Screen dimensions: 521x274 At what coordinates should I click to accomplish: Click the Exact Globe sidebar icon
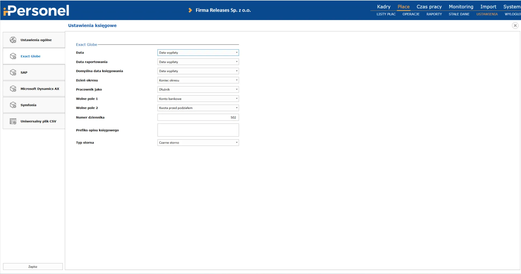pyautogui.click(x=13, y=56)
